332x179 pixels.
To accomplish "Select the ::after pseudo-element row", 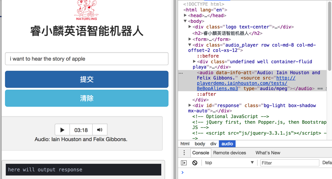I will [206, 94].
